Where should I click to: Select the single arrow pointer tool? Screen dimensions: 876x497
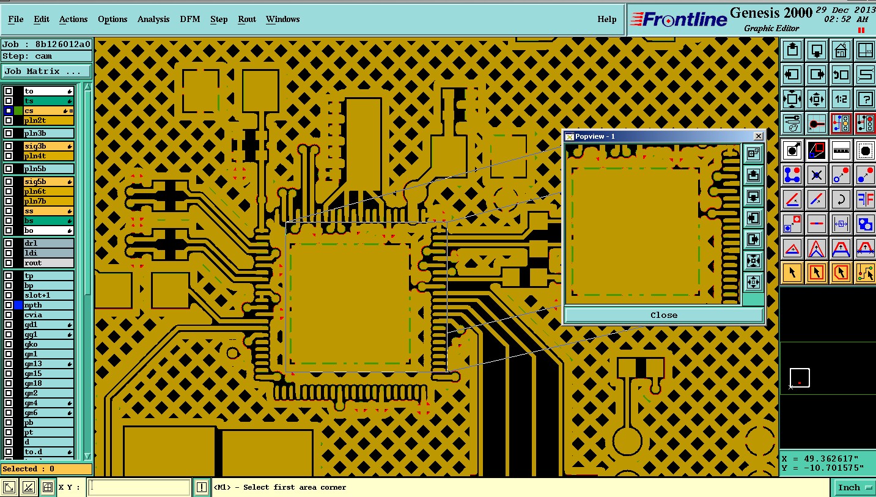[x=792, y=273]
